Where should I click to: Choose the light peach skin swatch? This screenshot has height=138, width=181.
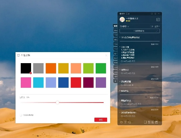click(x=76, y=68)
